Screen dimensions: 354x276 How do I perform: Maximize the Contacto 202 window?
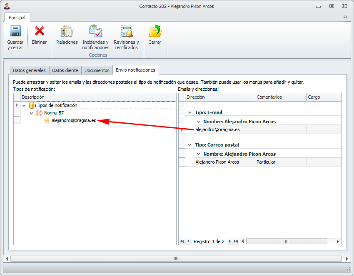click(x=332, y=6)
